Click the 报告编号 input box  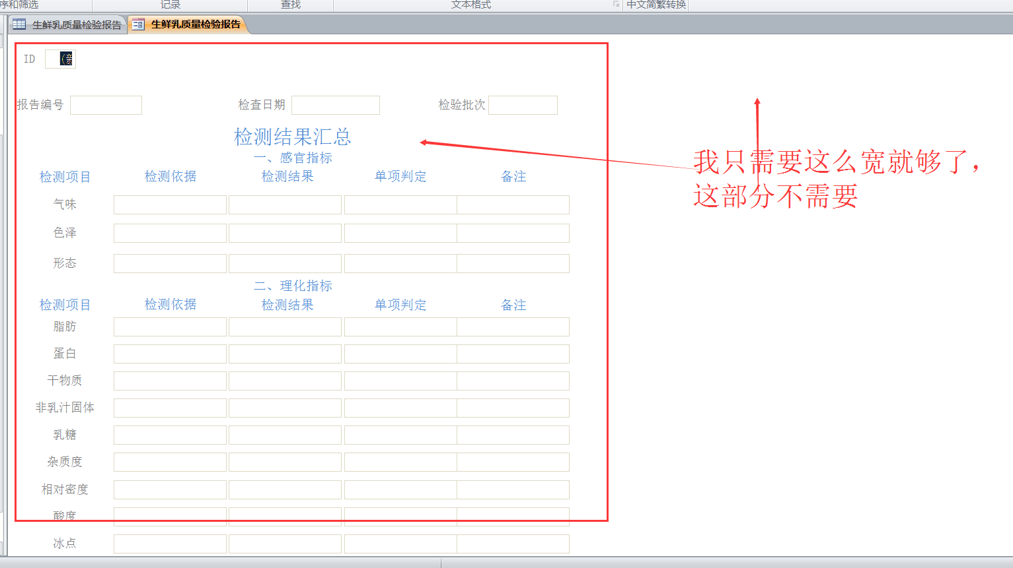click(106, 105)
